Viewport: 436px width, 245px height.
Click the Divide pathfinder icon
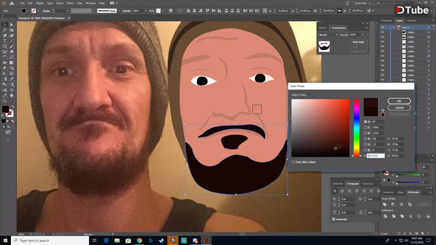(x=386, y=216)
